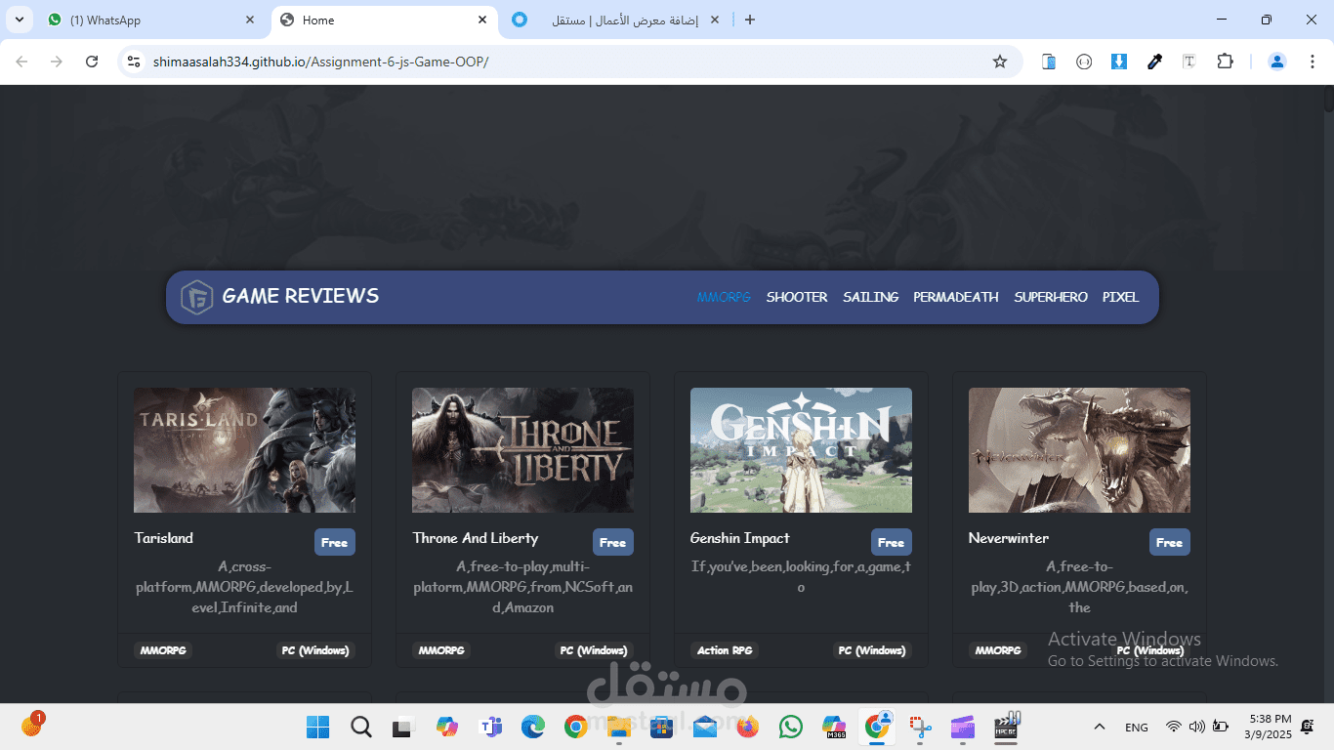Open the Tarisland game thumbnail
The width and height of the screenshot is (1334, 750).
coord(244,450)
